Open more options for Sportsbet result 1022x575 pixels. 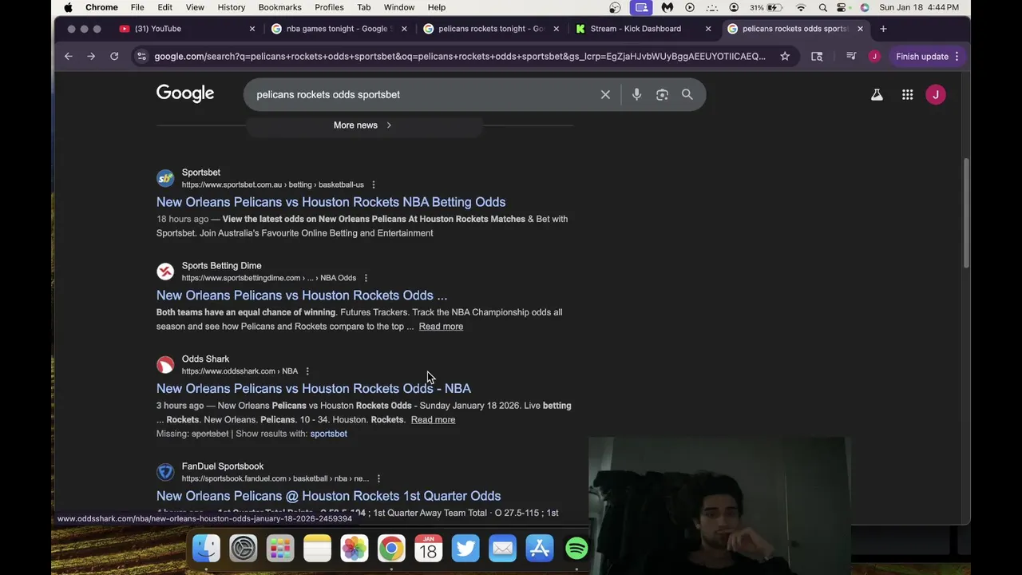(373, 184)
